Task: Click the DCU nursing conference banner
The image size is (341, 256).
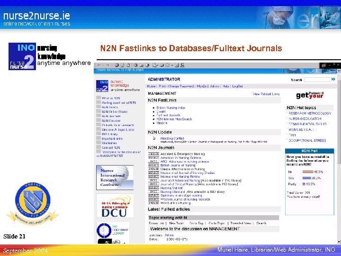Action: point(115,206)
